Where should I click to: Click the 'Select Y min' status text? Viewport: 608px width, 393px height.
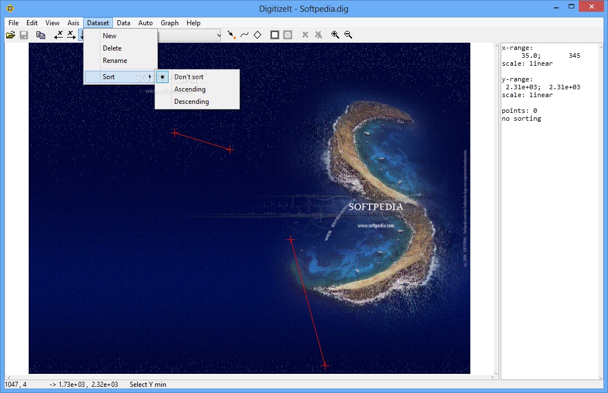[148, 385]
